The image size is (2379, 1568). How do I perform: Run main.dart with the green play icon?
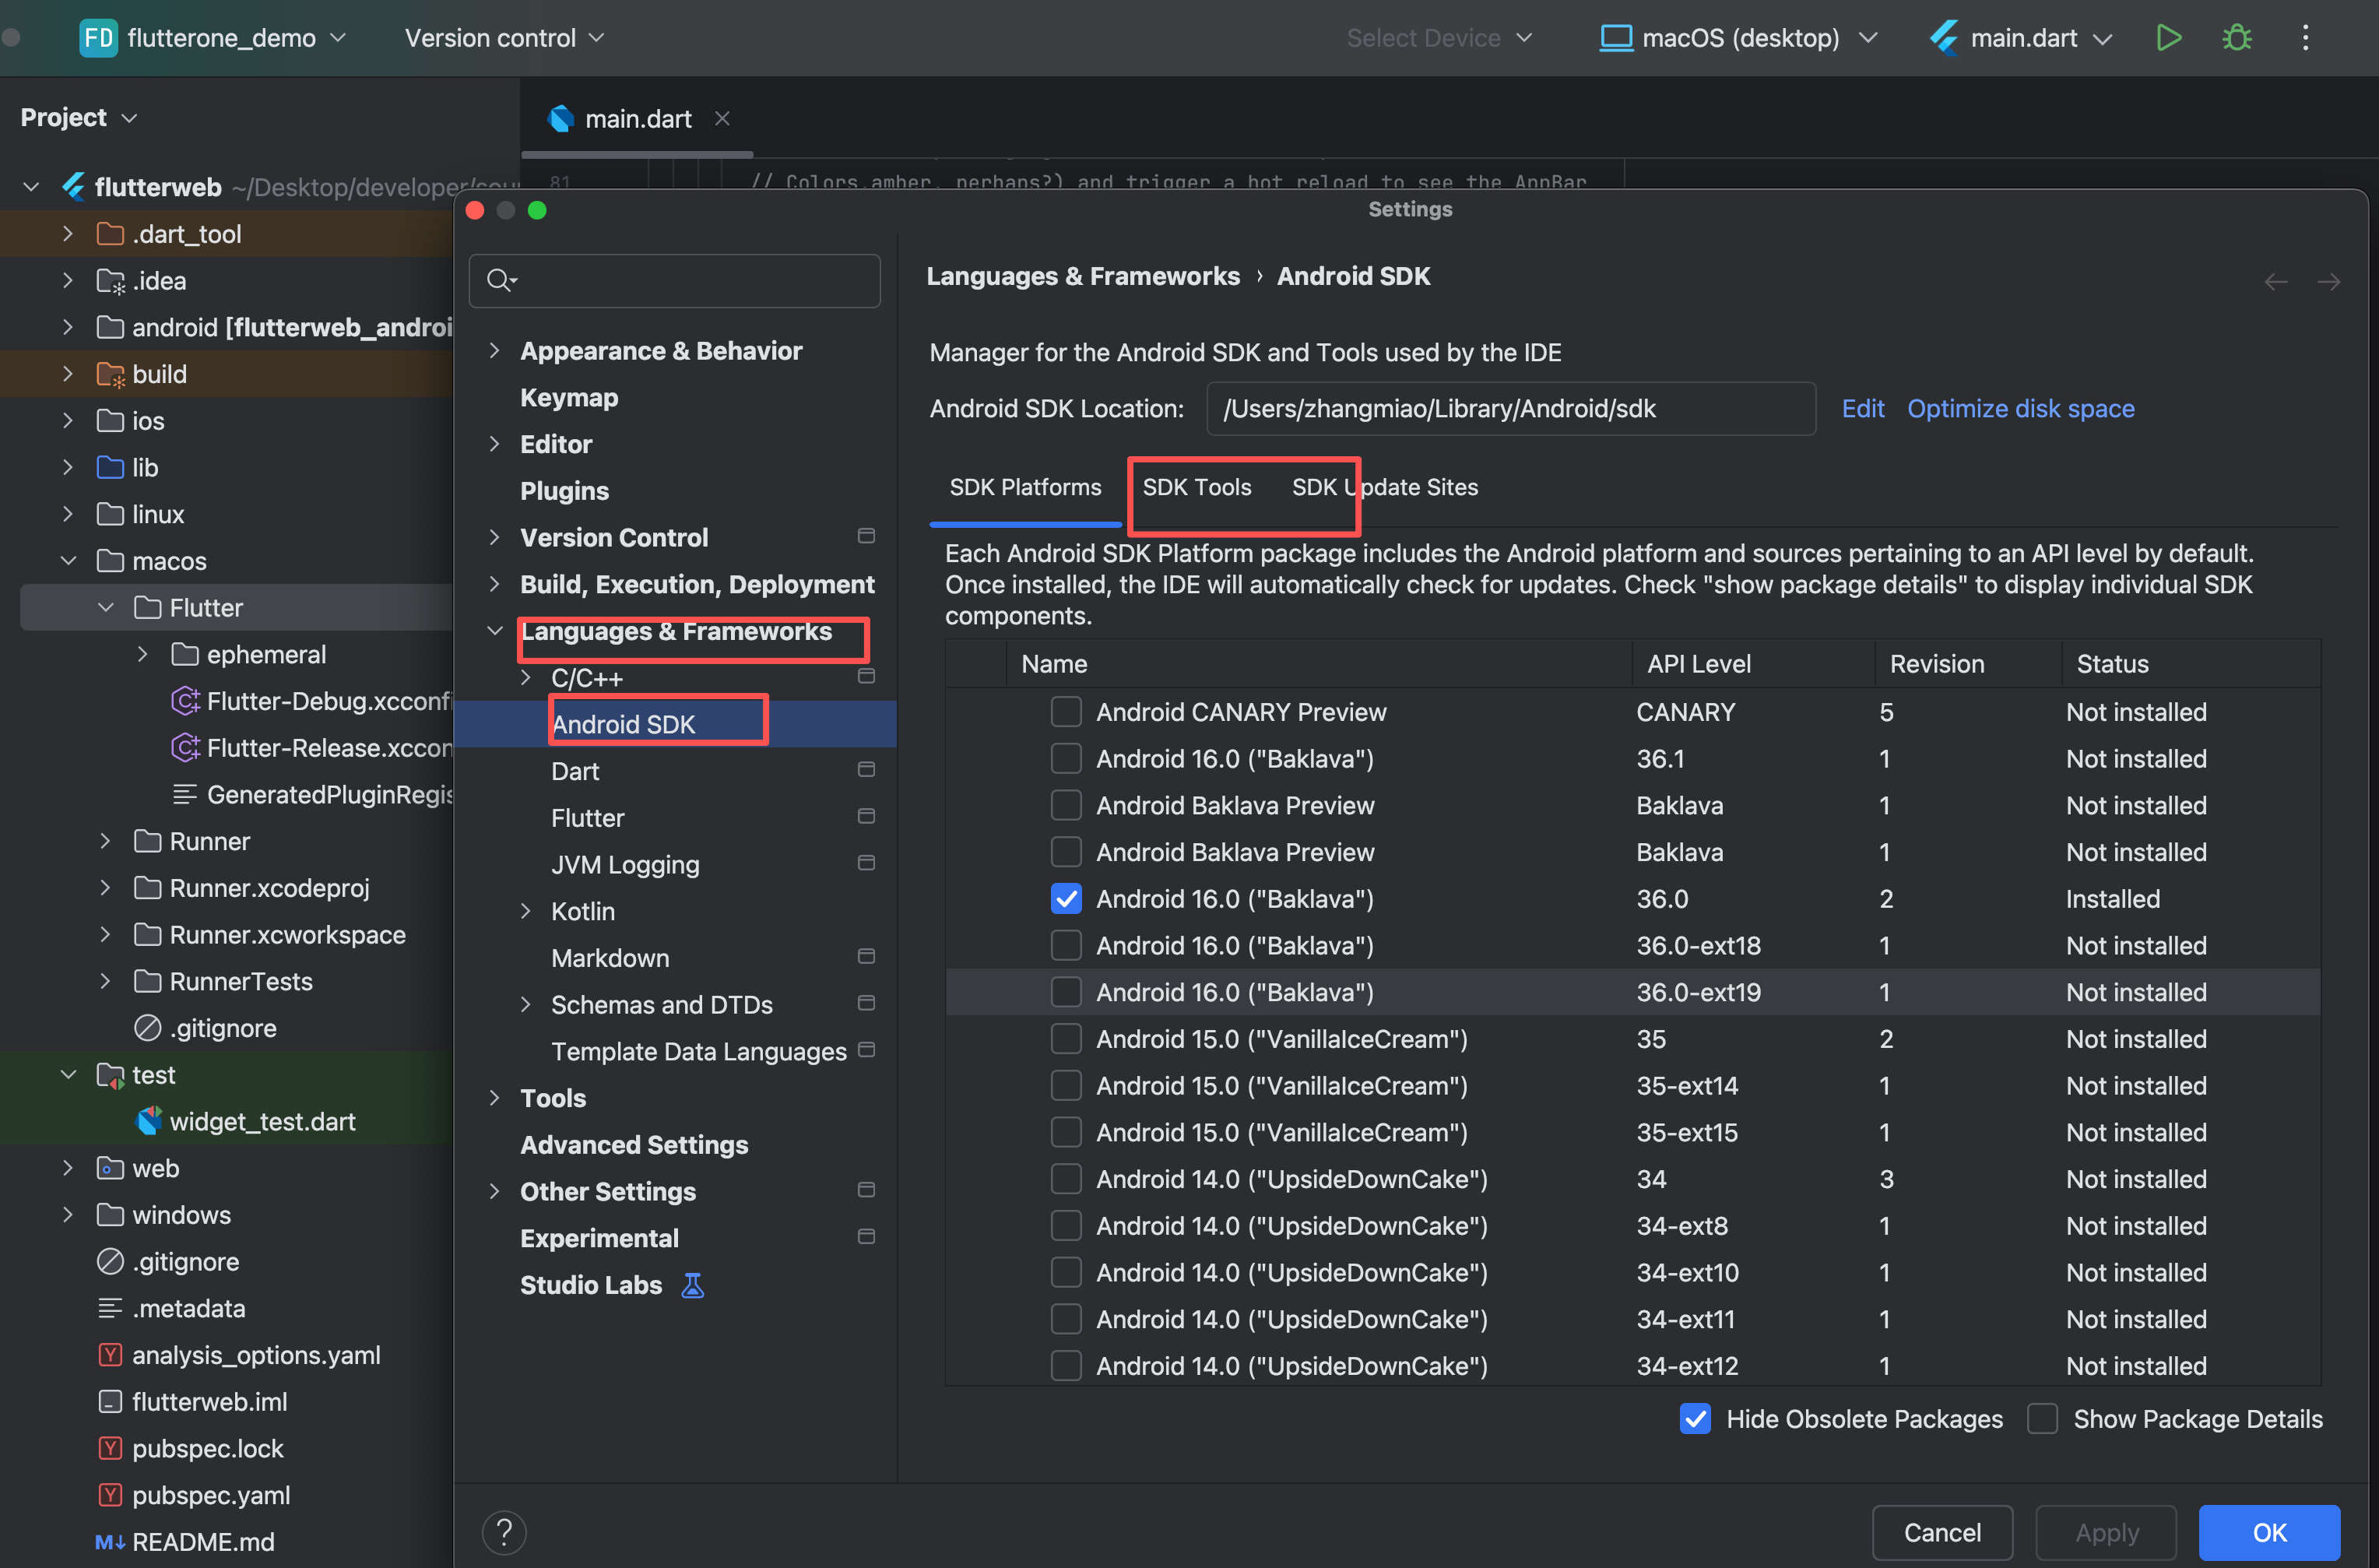[2168, 38]
